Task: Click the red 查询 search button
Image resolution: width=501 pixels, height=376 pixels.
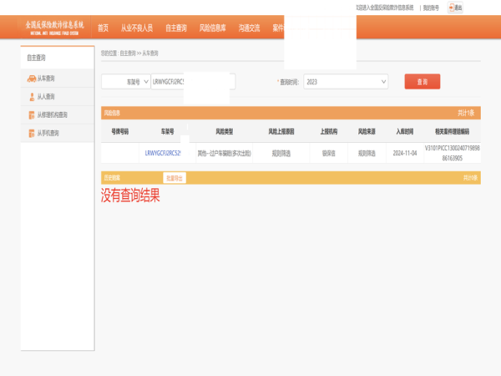Action: coord(422,82)
